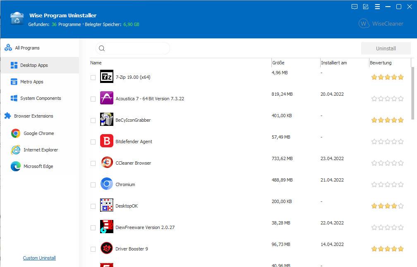Click the Internet Explorer icon

click(x=16, y=150)
